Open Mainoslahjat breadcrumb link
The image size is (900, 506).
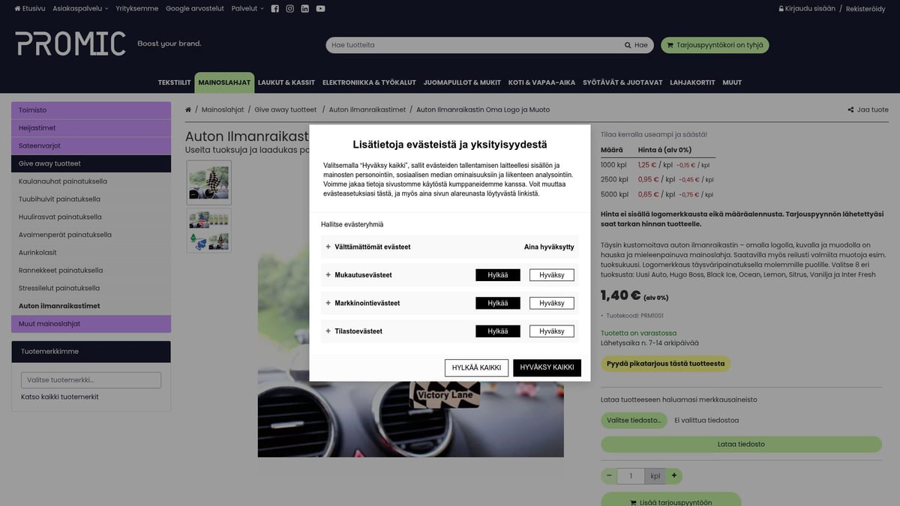click(223, 109)
